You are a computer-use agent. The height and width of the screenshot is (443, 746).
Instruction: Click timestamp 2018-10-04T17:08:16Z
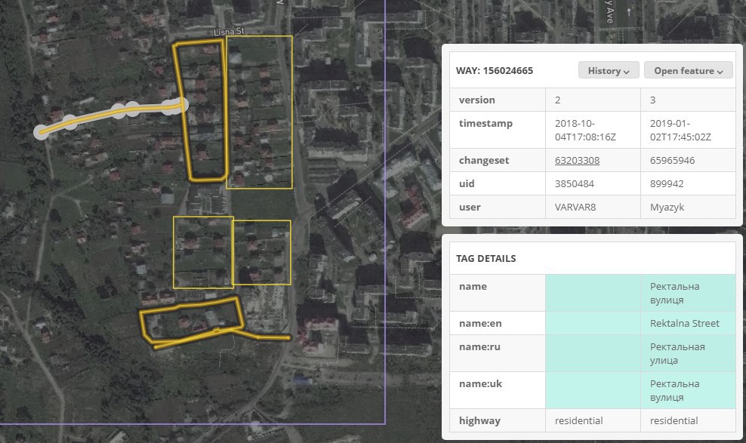(x=585, y=130)
